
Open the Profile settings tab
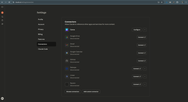46,19
